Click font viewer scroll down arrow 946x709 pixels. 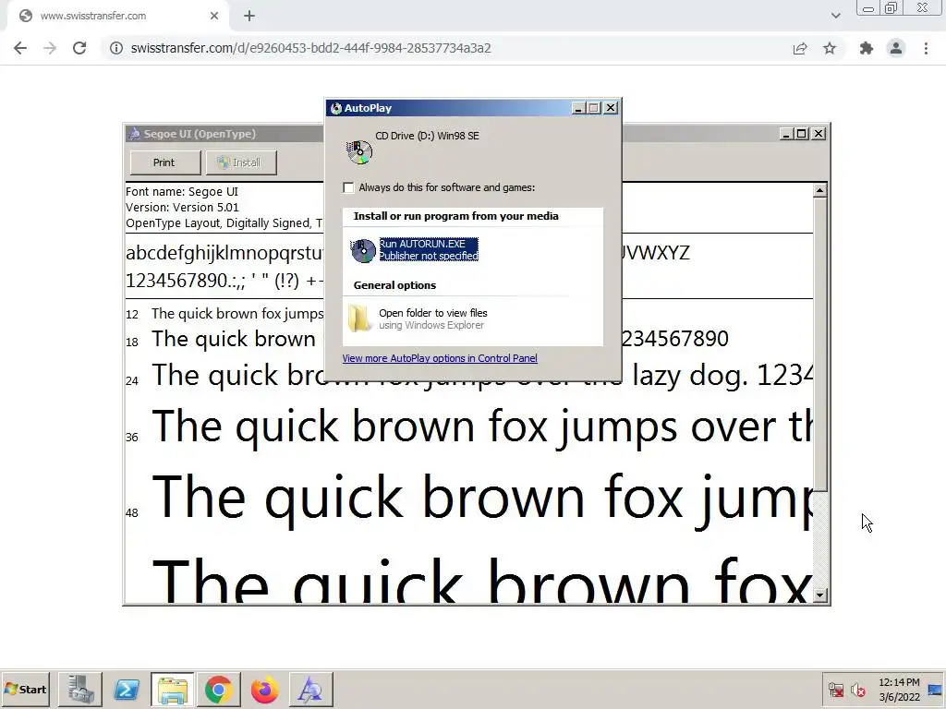819,595
